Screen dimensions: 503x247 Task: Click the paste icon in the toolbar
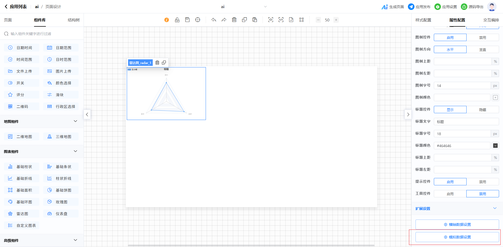(x=254, y=20)
